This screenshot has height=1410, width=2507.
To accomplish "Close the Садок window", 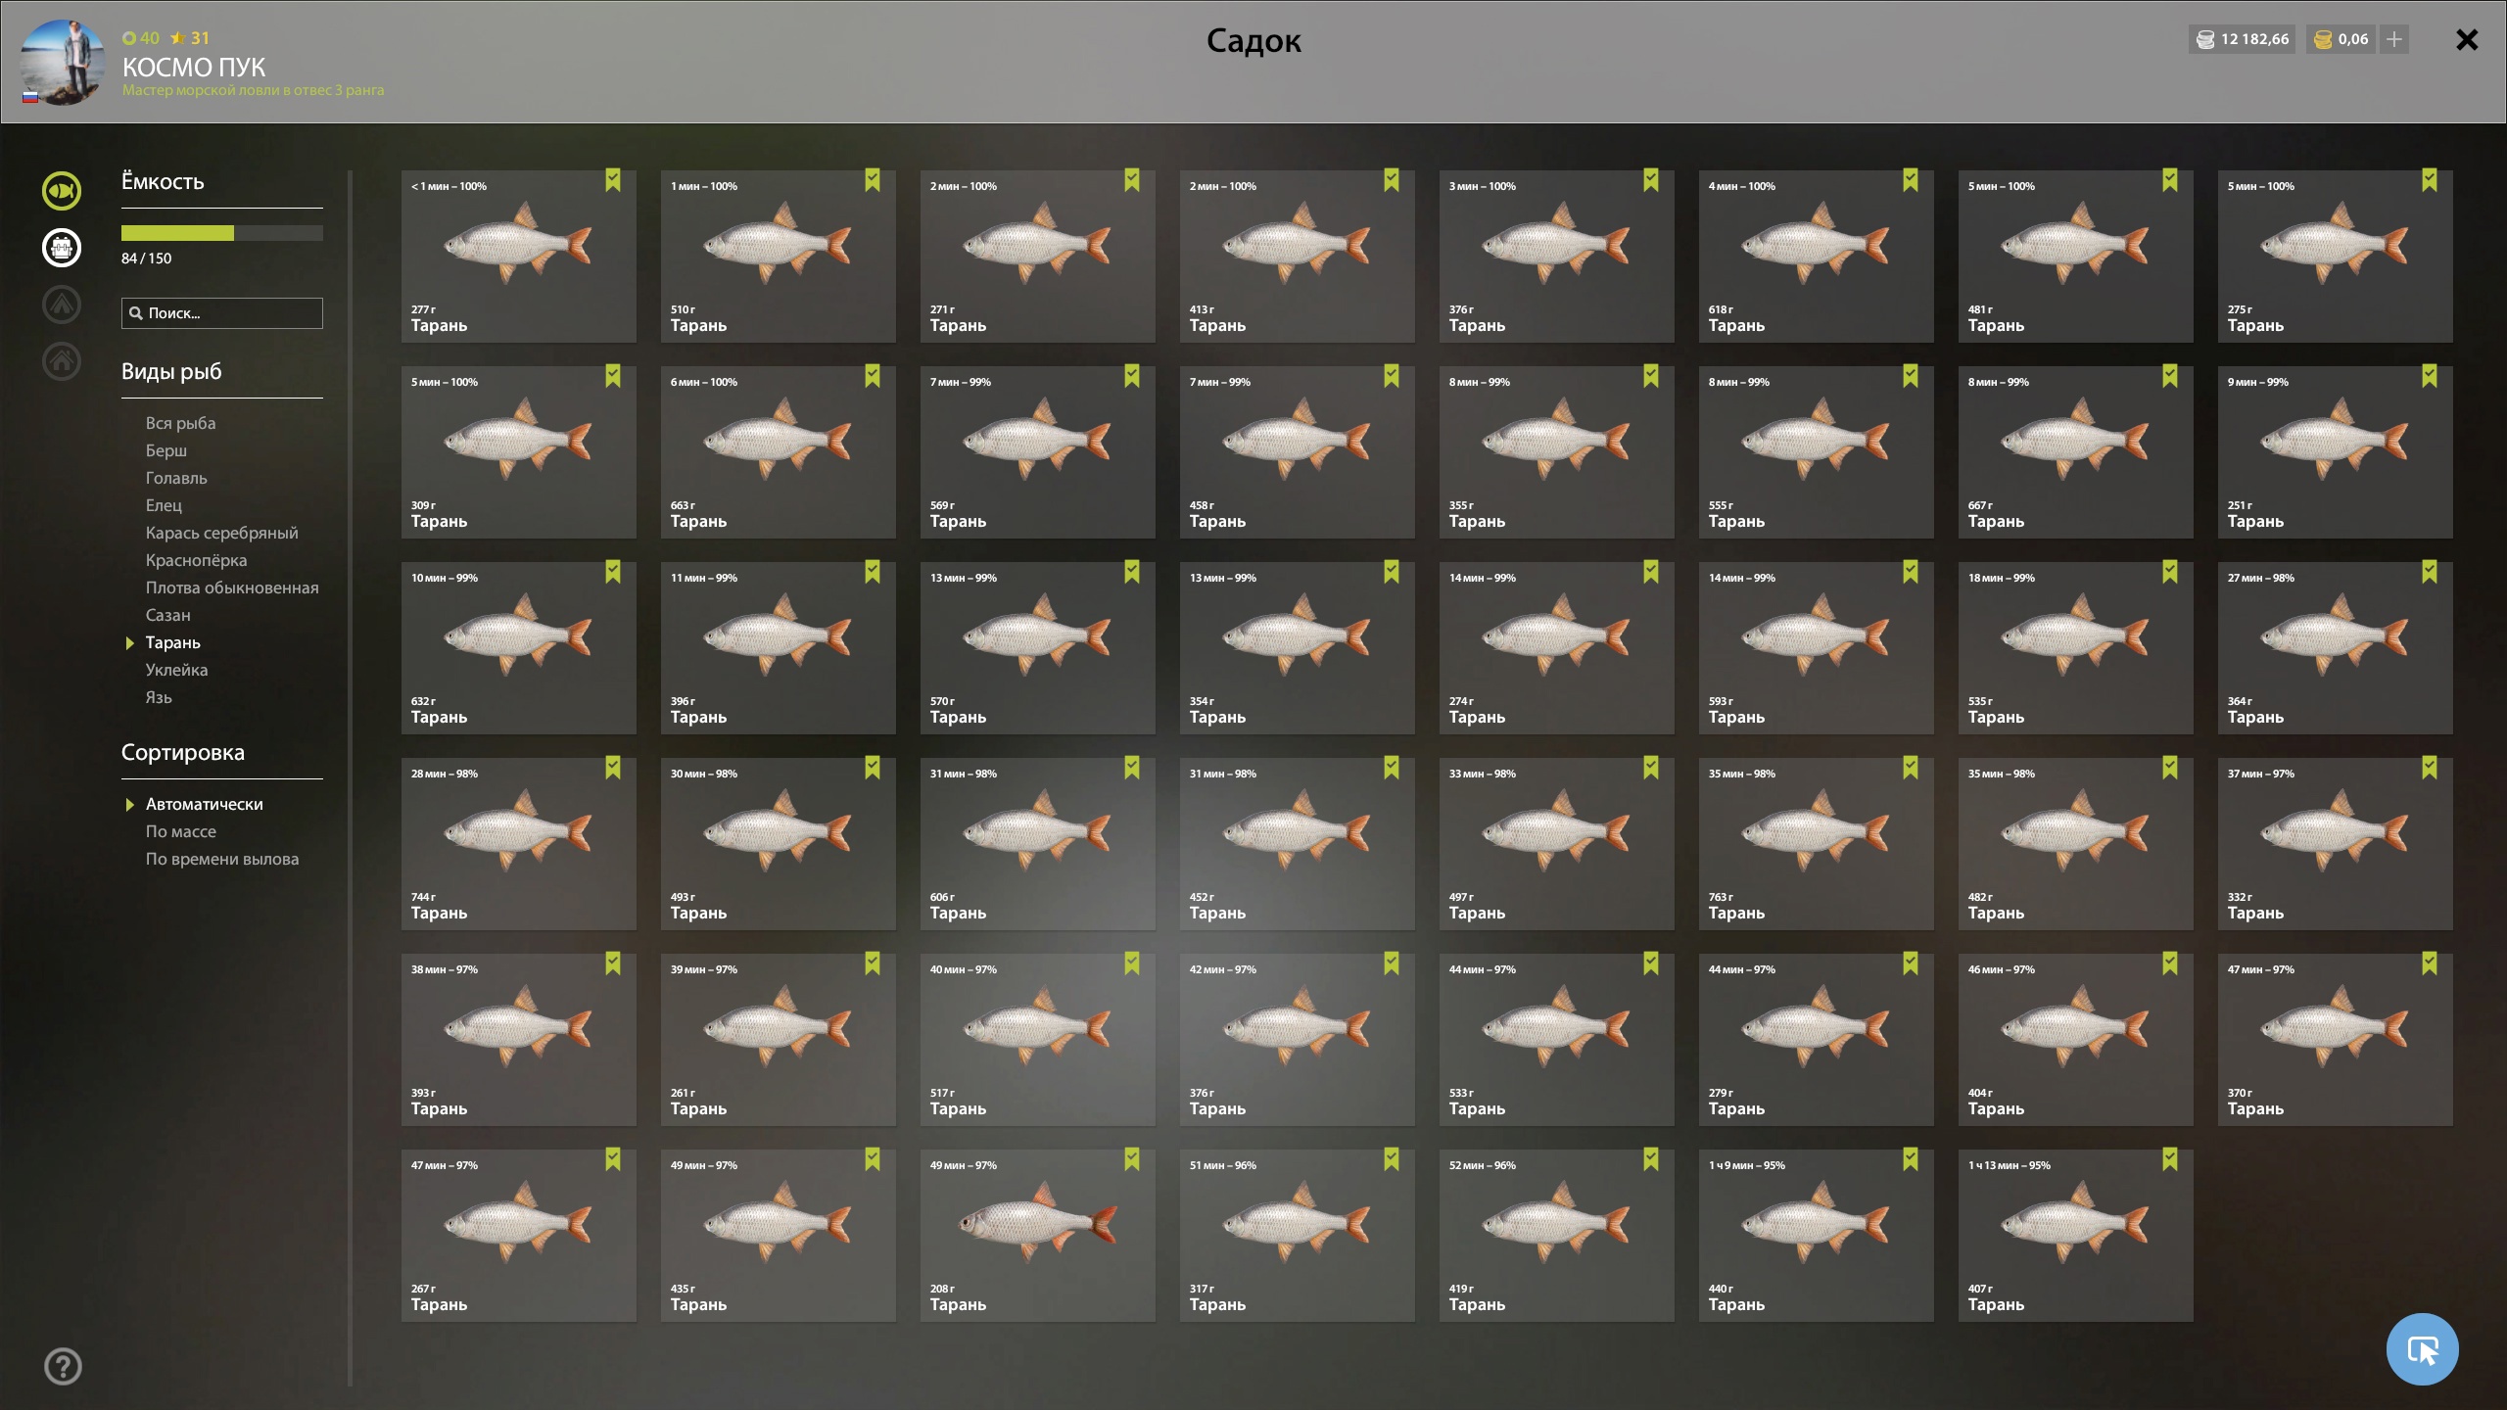I will [x=2467, y=39].
